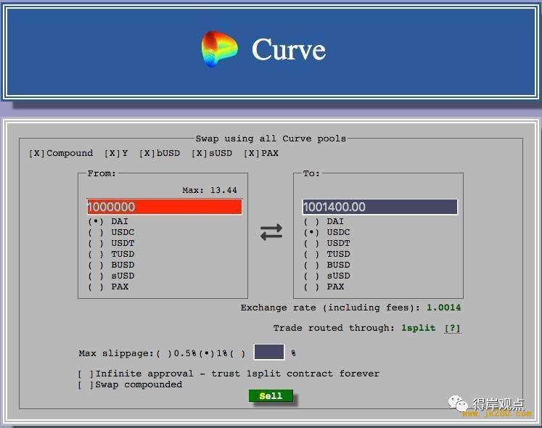
Task: Open the [?] help link for 1split
Action: 453,328
